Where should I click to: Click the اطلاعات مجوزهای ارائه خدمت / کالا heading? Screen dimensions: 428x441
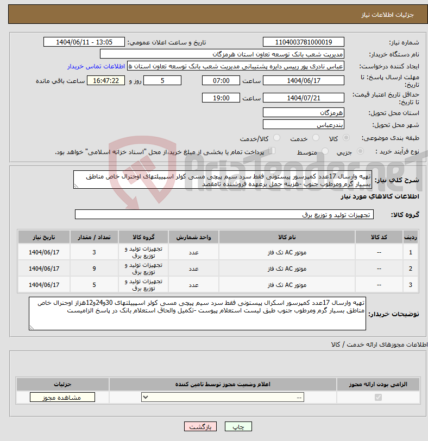[379, 344]
